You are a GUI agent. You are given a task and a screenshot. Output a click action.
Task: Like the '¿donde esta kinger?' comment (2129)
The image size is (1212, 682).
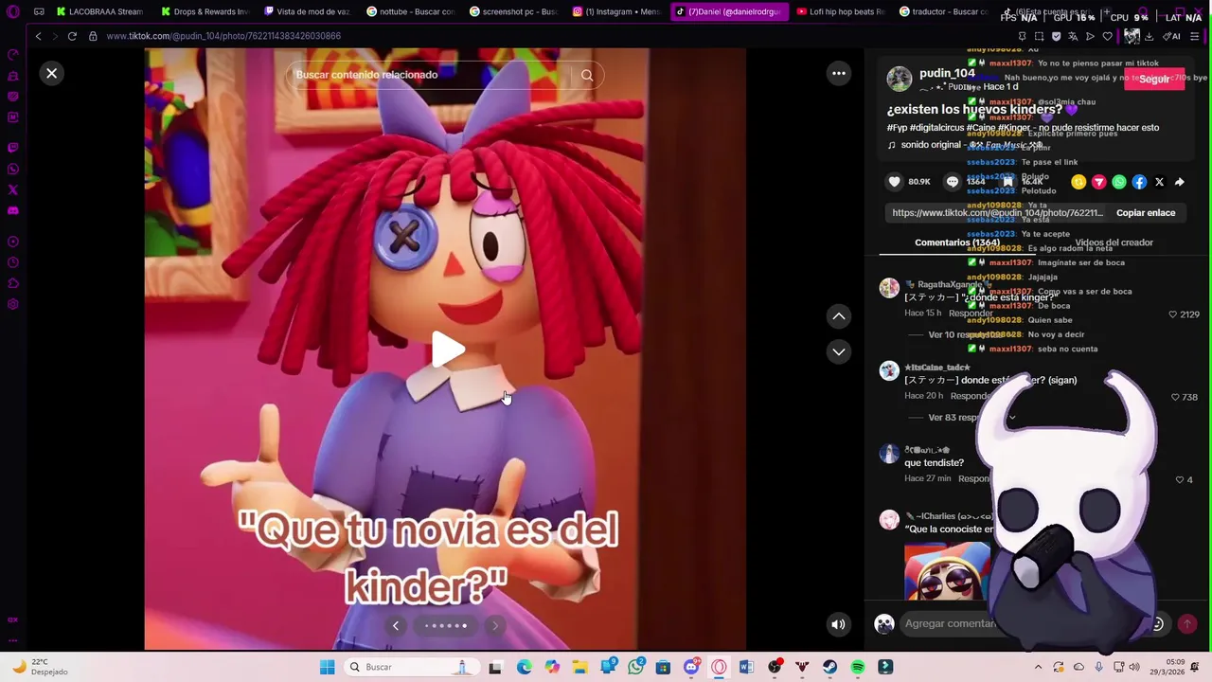point(1173,314)
